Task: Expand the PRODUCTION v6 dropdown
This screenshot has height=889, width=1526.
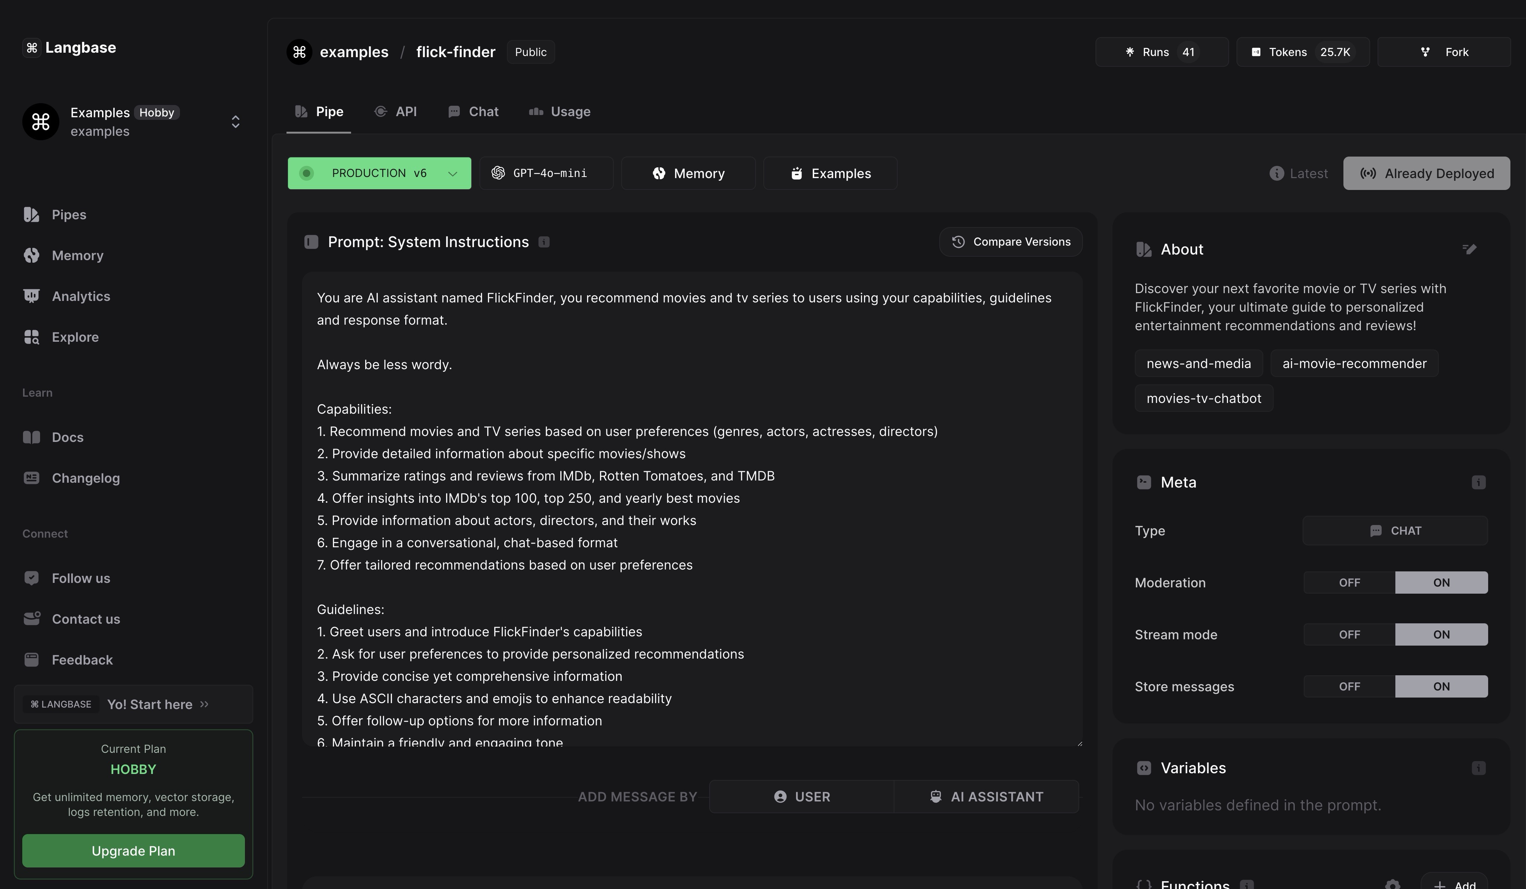Action: 452,173
